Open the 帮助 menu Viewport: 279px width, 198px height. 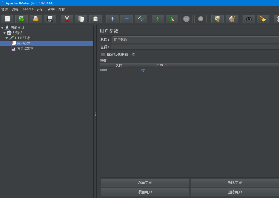(x=62, y=9)
